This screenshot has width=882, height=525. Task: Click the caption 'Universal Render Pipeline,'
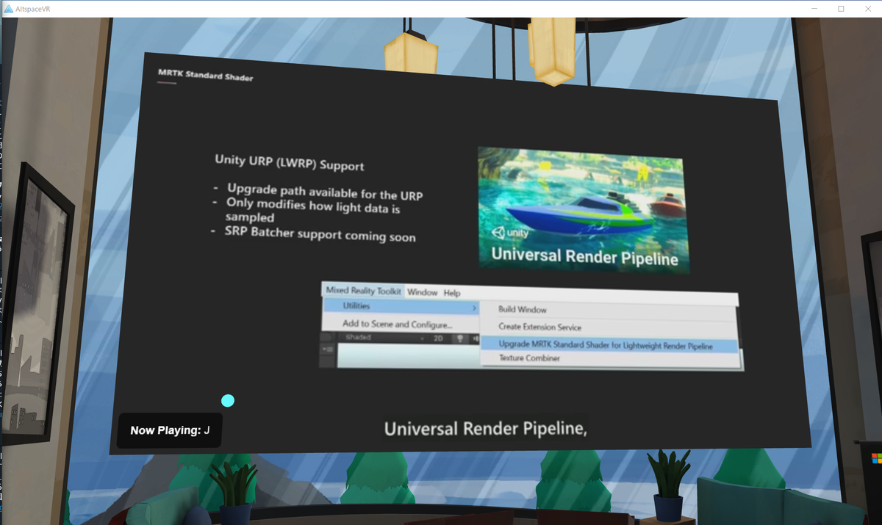coord(486,428)
